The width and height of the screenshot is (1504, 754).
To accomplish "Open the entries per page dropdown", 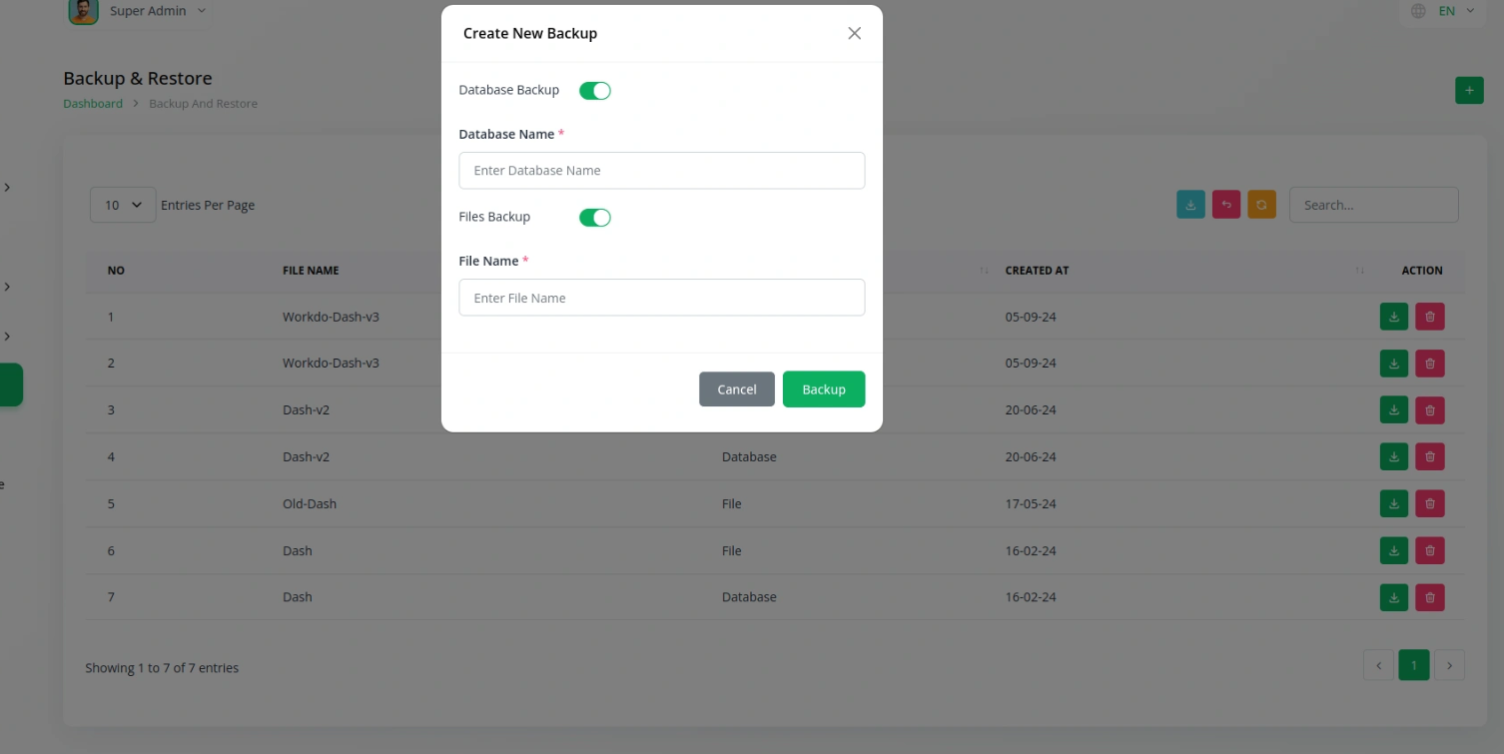I will [x=123, y=205].
